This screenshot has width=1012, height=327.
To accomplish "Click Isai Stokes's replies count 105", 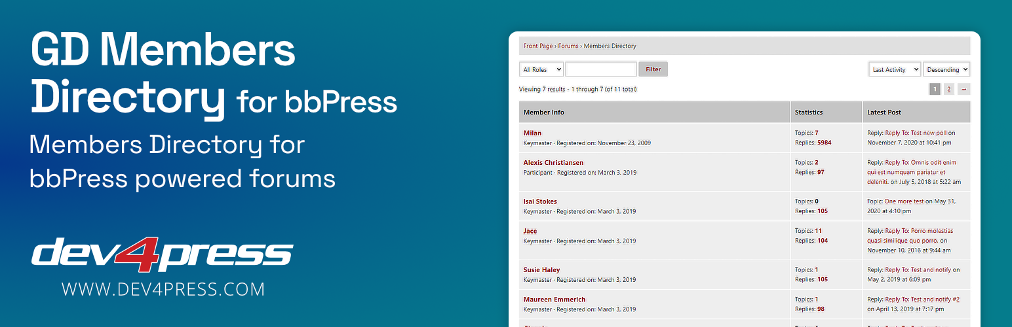I will coord(822,211).
